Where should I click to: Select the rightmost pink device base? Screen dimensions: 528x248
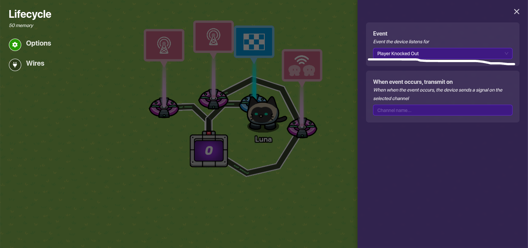[x=302, y=128]
